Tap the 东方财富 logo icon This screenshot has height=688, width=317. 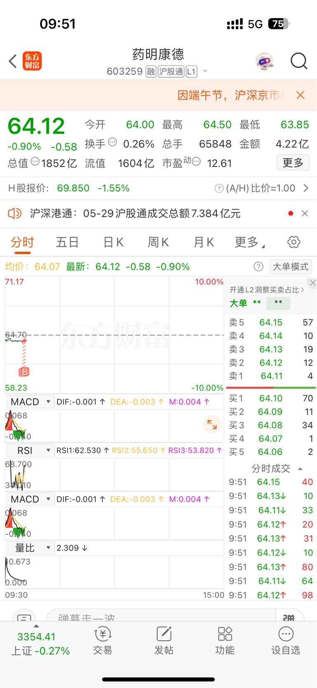pyautogui.click(x=32, y=61)
